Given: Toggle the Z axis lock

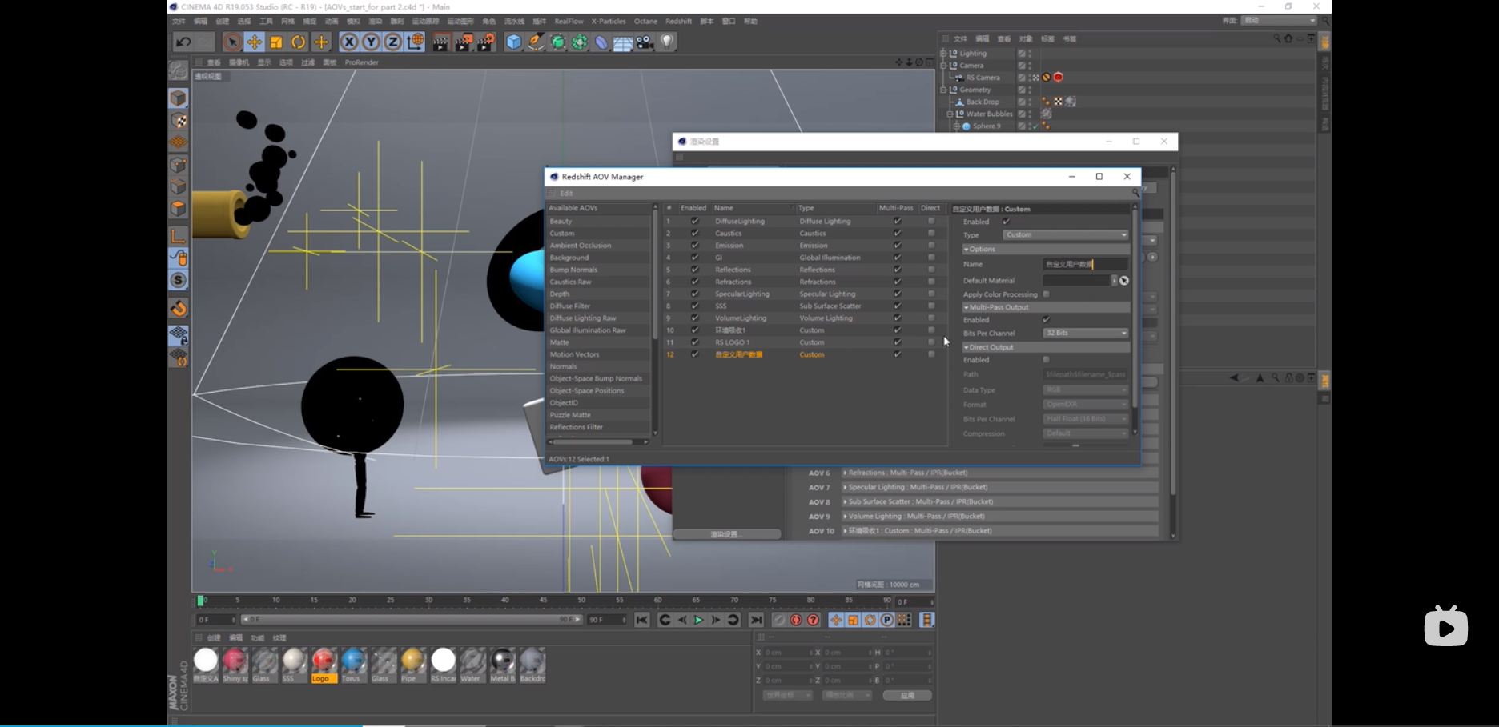Looking at the screenshot, I should point(392,42).
